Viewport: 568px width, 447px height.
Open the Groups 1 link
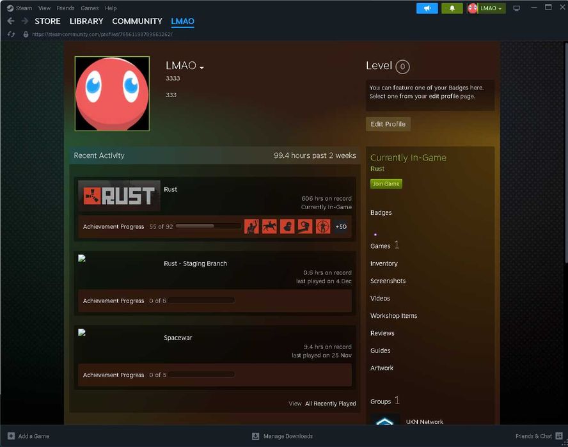point(384,401)
